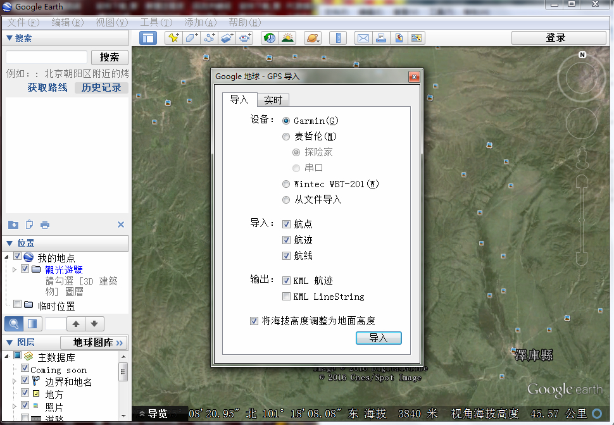Click the search text input field
Image resolution: width=614 pixels, height=425 pixels.
[46, 58]
